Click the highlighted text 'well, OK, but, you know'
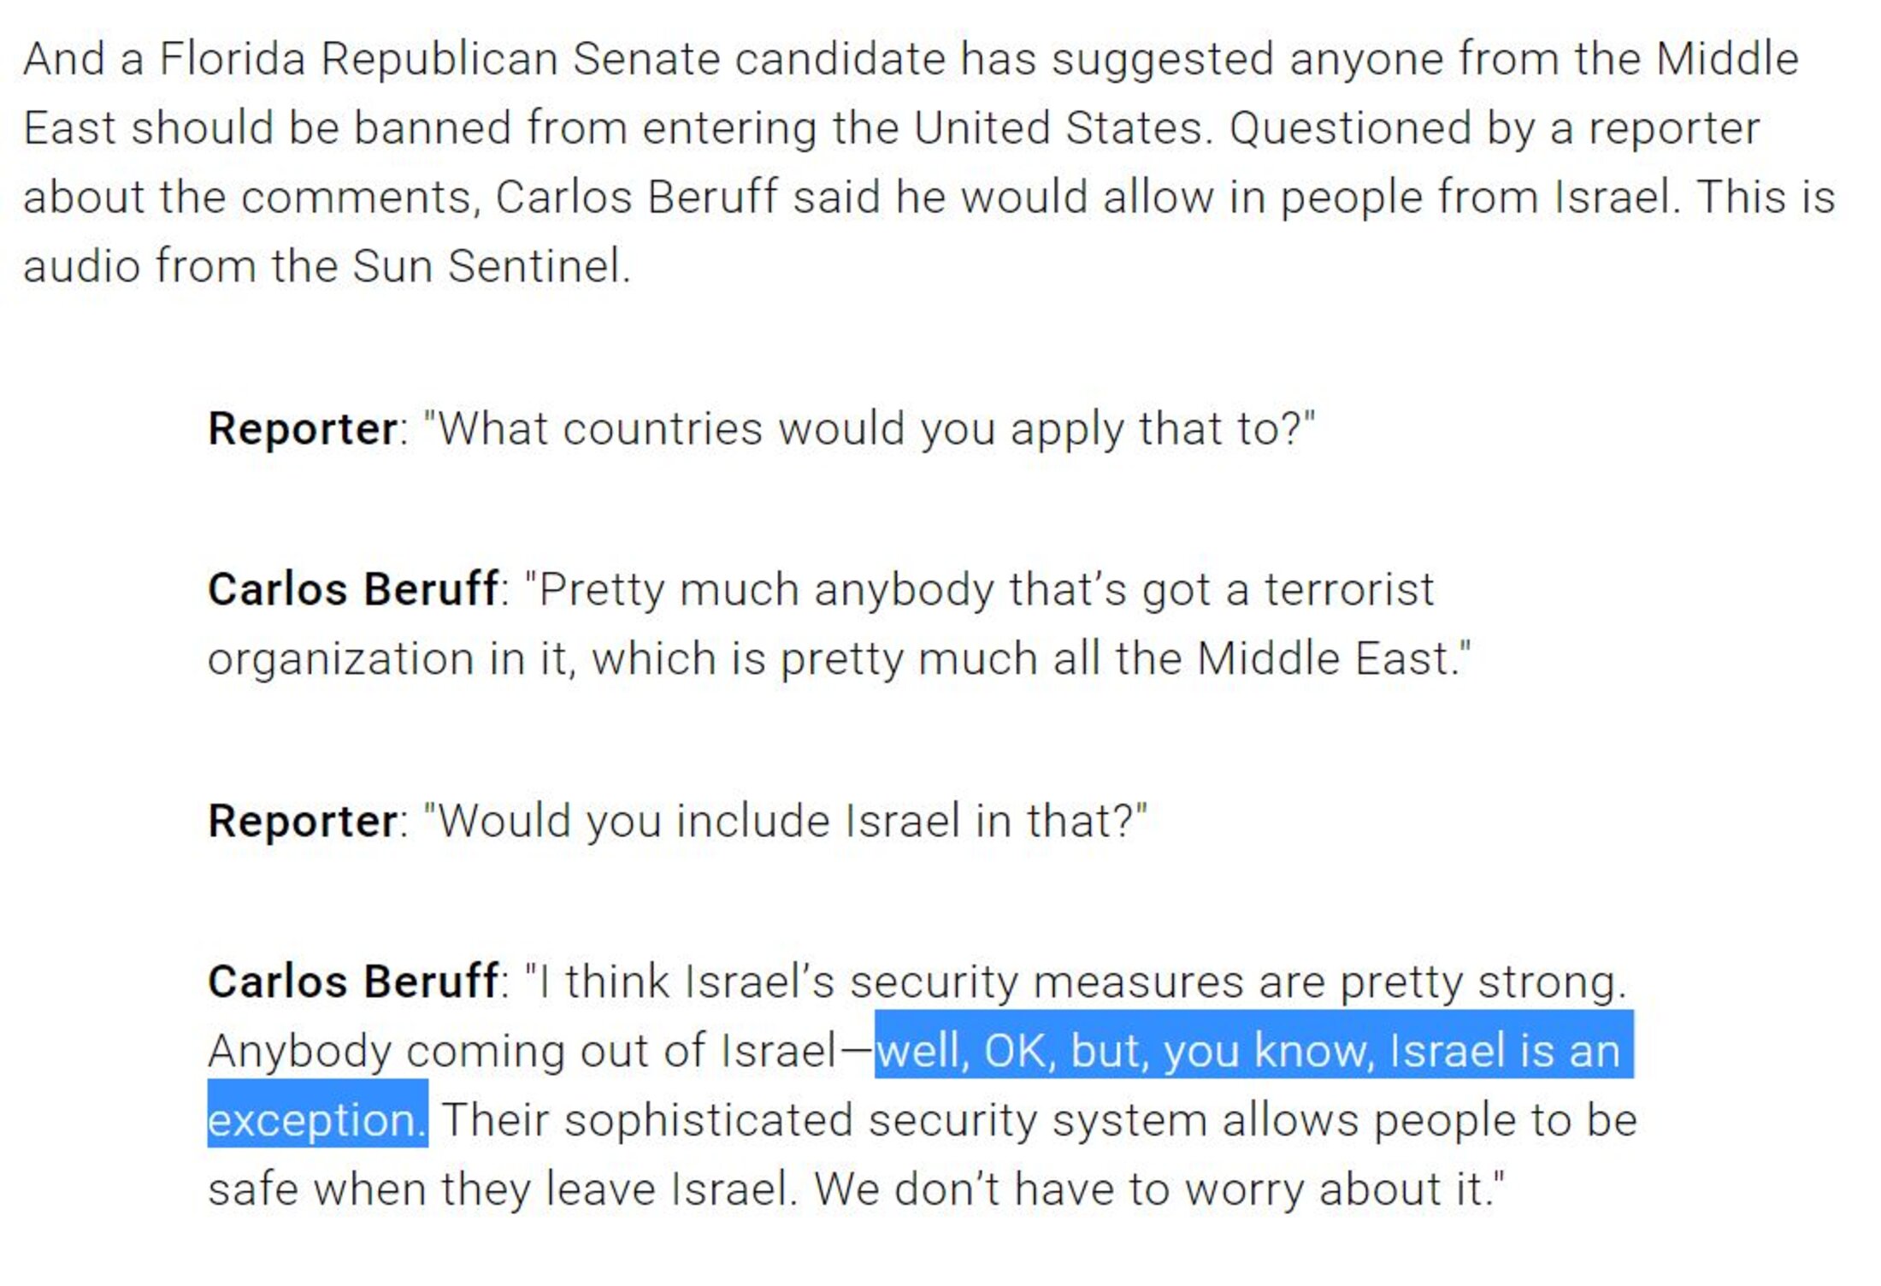The height and width of the screenshot is (1286, 1881). 1124,1050
